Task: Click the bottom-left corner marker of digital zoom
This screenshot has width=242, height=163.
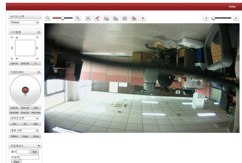Action: pyautogui.click(x=12, y=59)
